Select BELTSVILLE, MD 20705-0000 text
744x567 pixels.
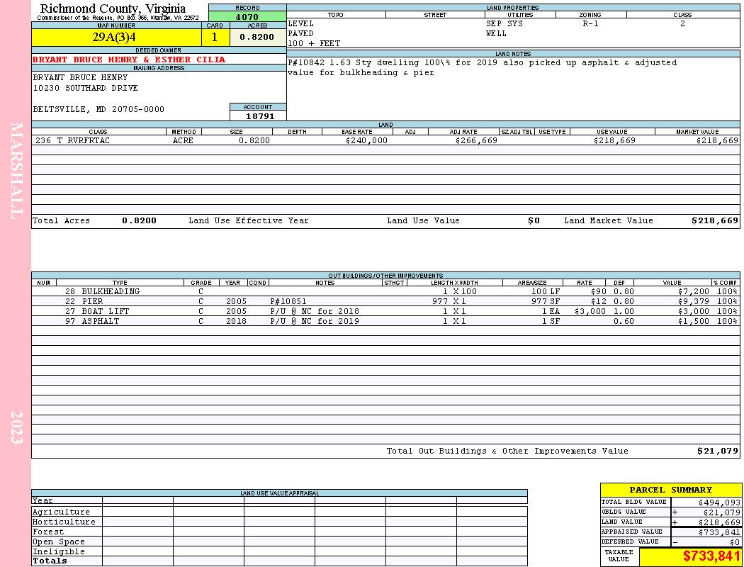pos(98,110)
